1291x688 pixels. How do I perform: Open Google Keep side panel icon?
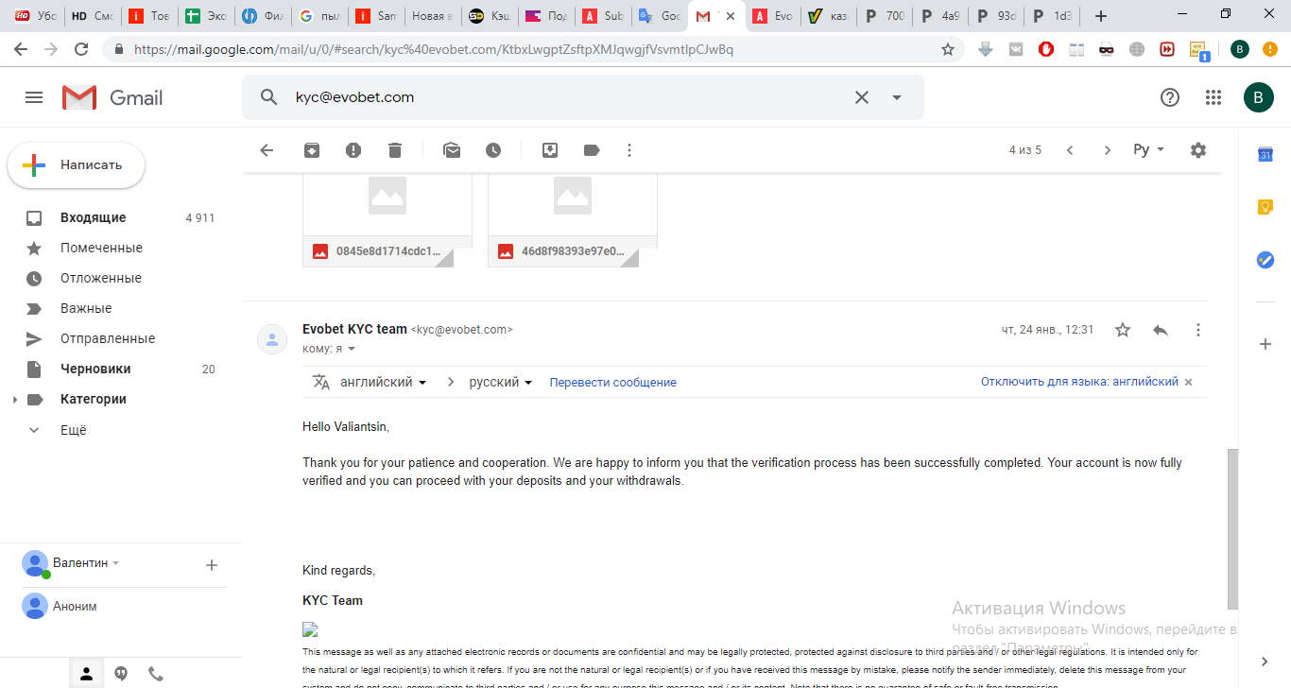tap(1265, 207)
